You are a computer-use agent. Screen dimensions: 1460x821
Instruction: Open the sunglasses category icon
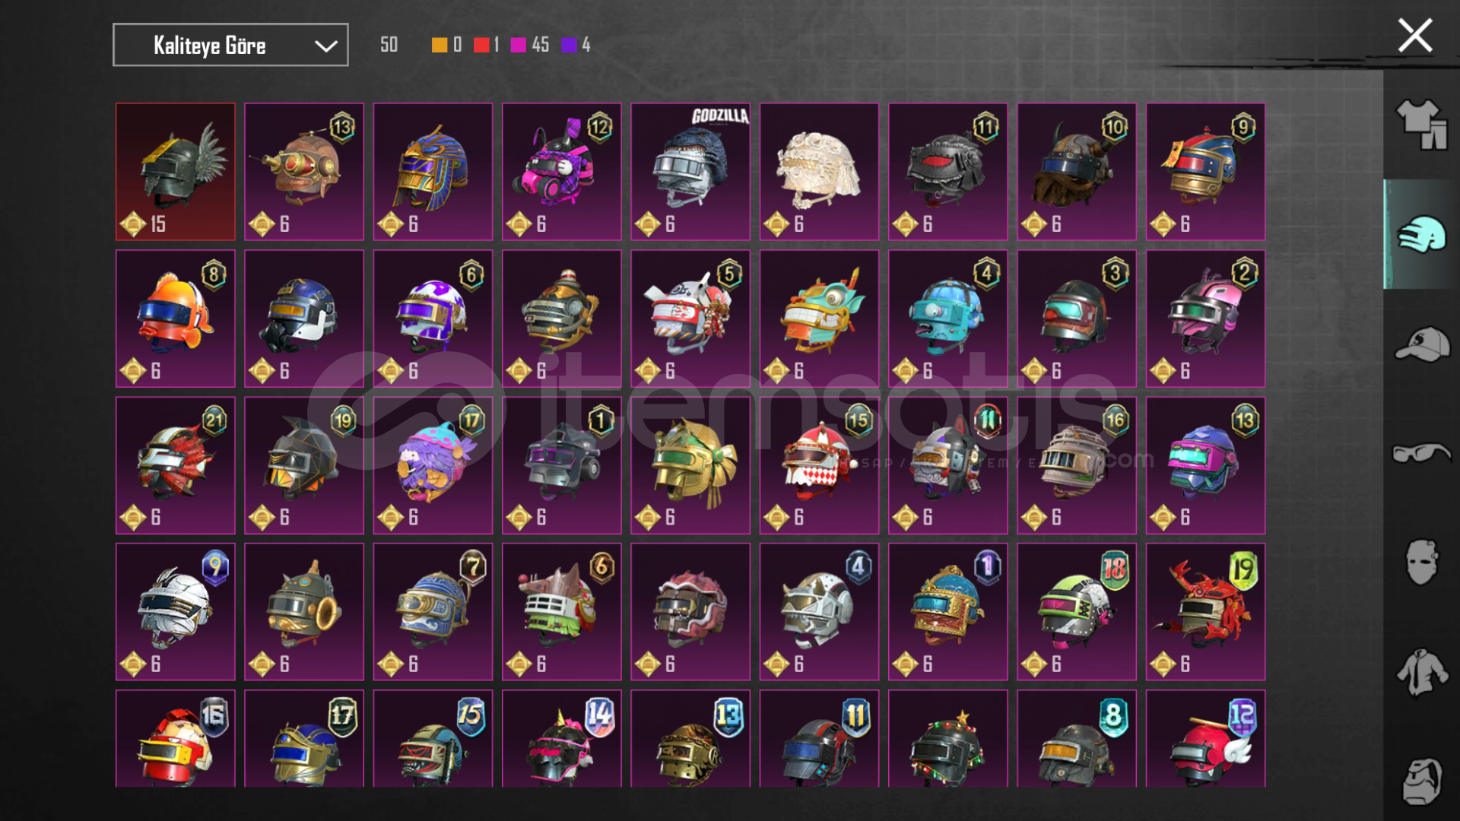tap(1421, 454)
